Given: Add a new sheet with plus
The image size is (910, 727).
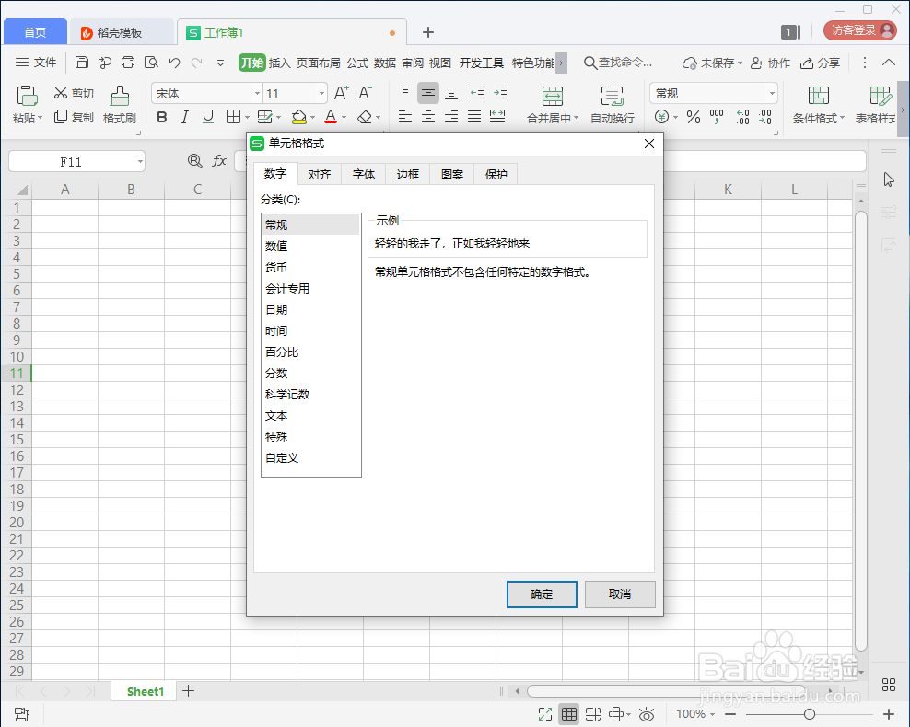Looking at the screenshot, I should [188, 690].
